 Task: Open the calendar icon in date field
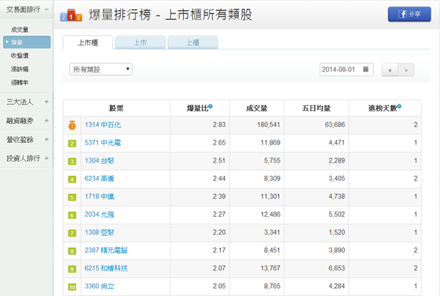pos(365,69)
